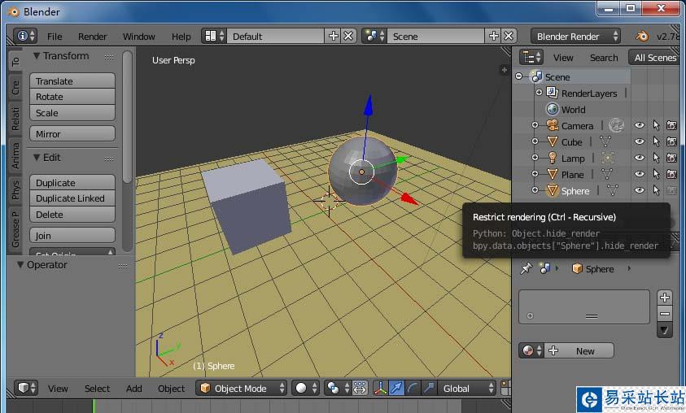
Task: Switch to the Animation tool shelf tab
Action: click(15, 155)
